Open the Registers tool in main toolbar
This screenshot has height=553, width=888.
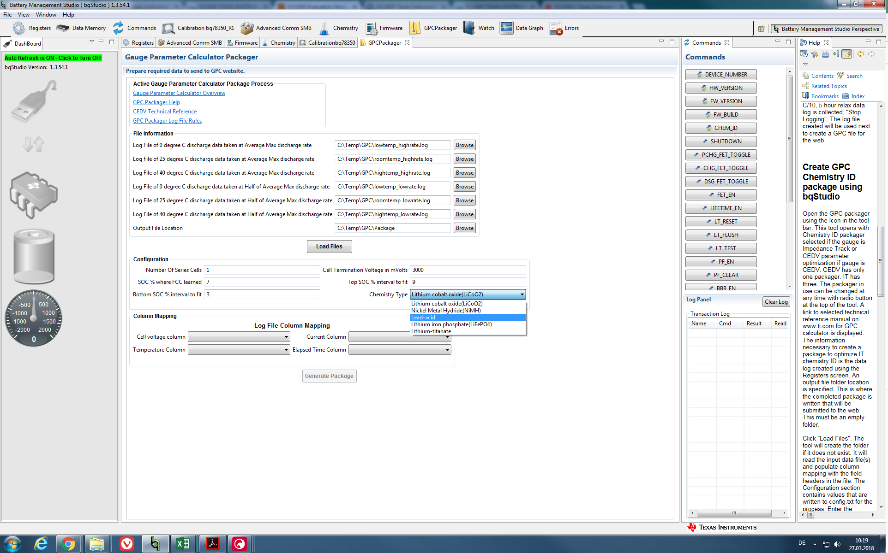point(31,28)
